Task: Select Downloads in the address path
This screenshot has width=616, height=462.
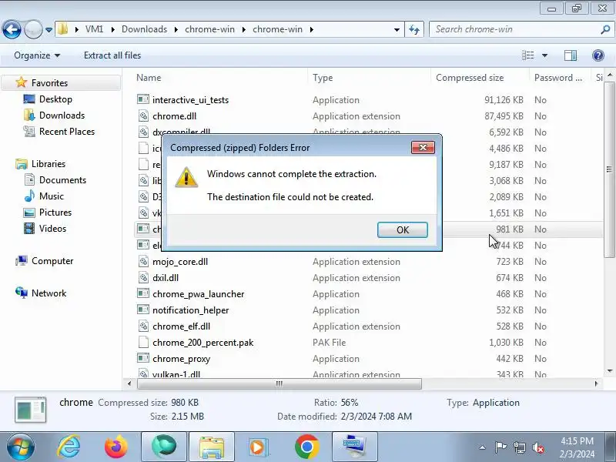Action: pos(144,29)
